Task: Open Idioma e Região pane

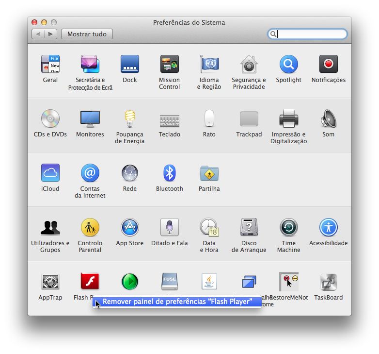Action: click(209, 64)
